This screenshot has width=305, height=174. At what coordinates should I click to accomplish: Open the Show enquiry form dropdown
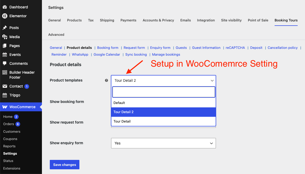click(164, 143)
